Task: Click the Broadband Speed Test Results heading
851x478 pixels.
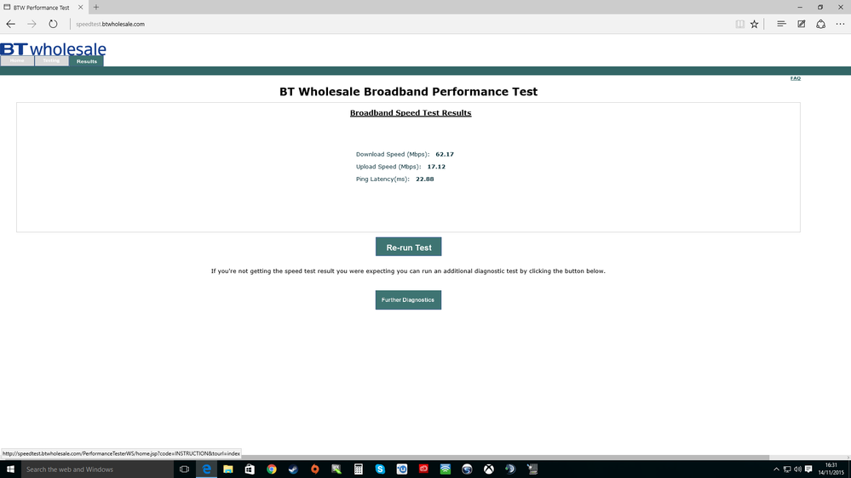Action: 411,113
